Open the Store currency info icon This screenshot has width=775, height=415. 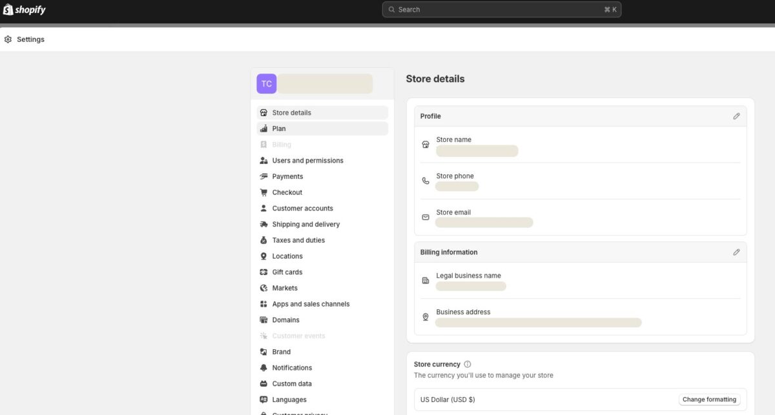pos(468,364)
